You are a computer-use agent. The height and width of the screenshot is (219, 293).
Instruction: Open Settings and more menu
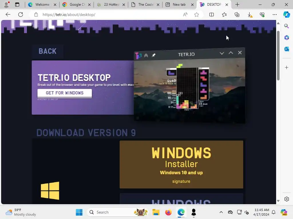coord(274,15)
